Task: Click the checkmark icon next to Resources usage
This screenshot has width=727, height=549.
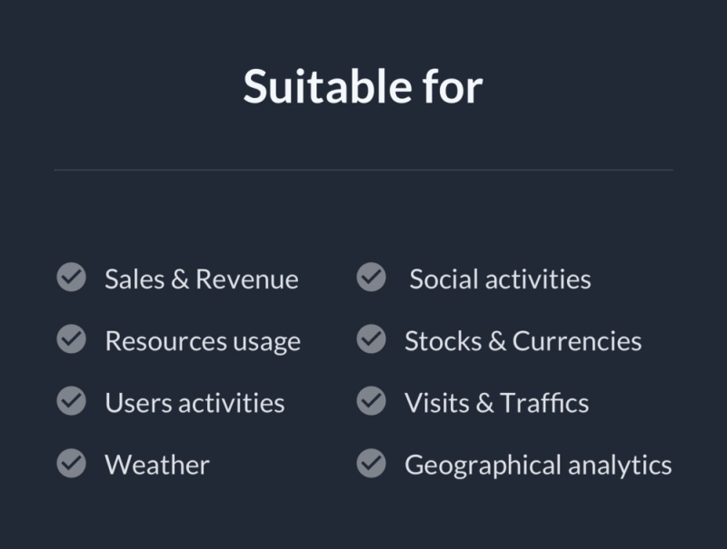Action: [x=71, y=339]
